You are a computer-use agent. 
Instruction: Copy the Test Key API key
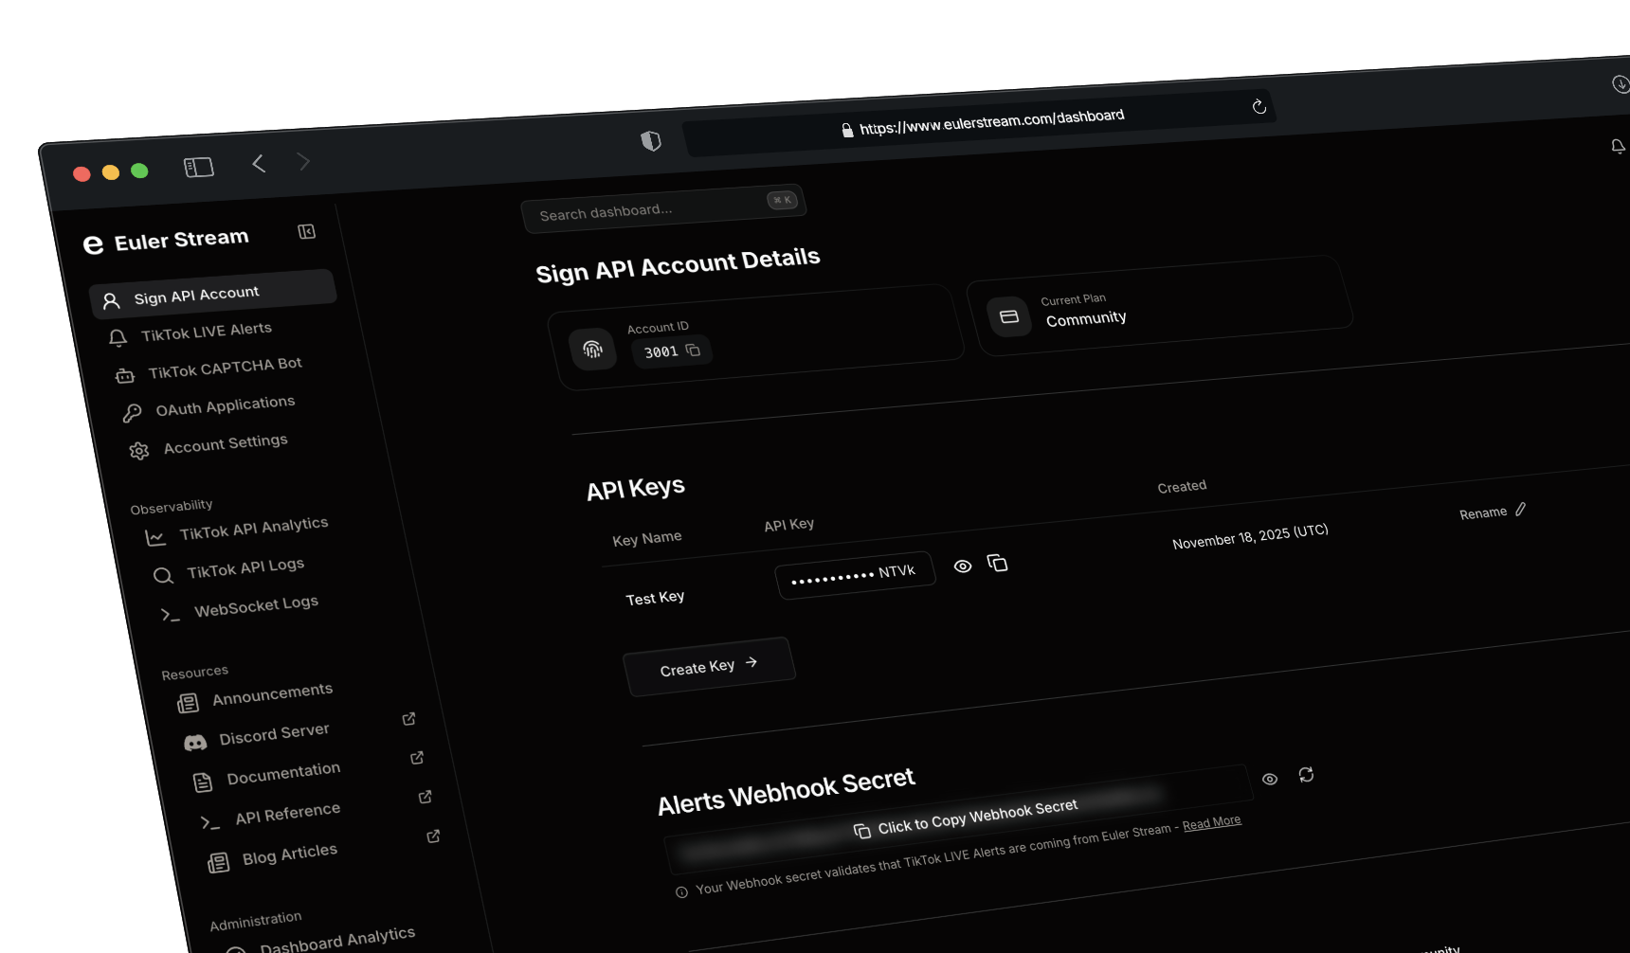997,563
